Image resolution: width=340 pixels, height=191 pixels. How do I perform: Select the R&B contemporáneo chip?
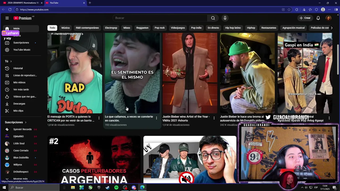pos(87,28)
